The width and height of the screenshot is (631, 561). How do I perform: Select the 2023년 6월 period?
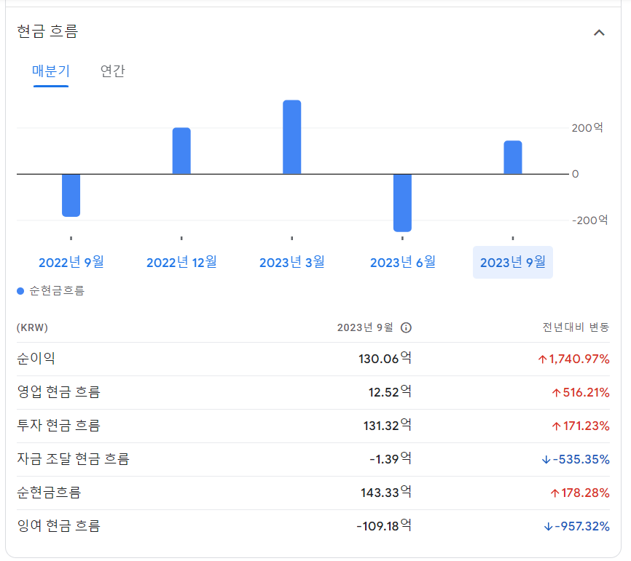tap(402, 262)
